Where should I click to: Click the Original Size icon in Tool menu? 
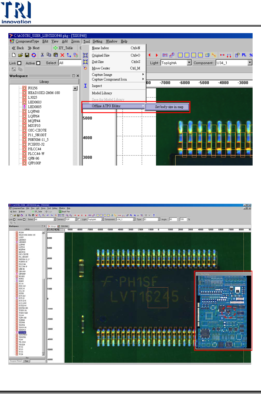(85, 55)
